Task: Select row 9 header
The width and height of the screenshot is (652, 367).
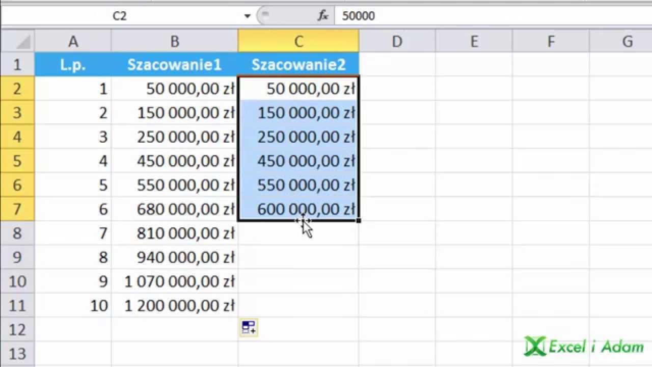Action: (x=17, y=257)
